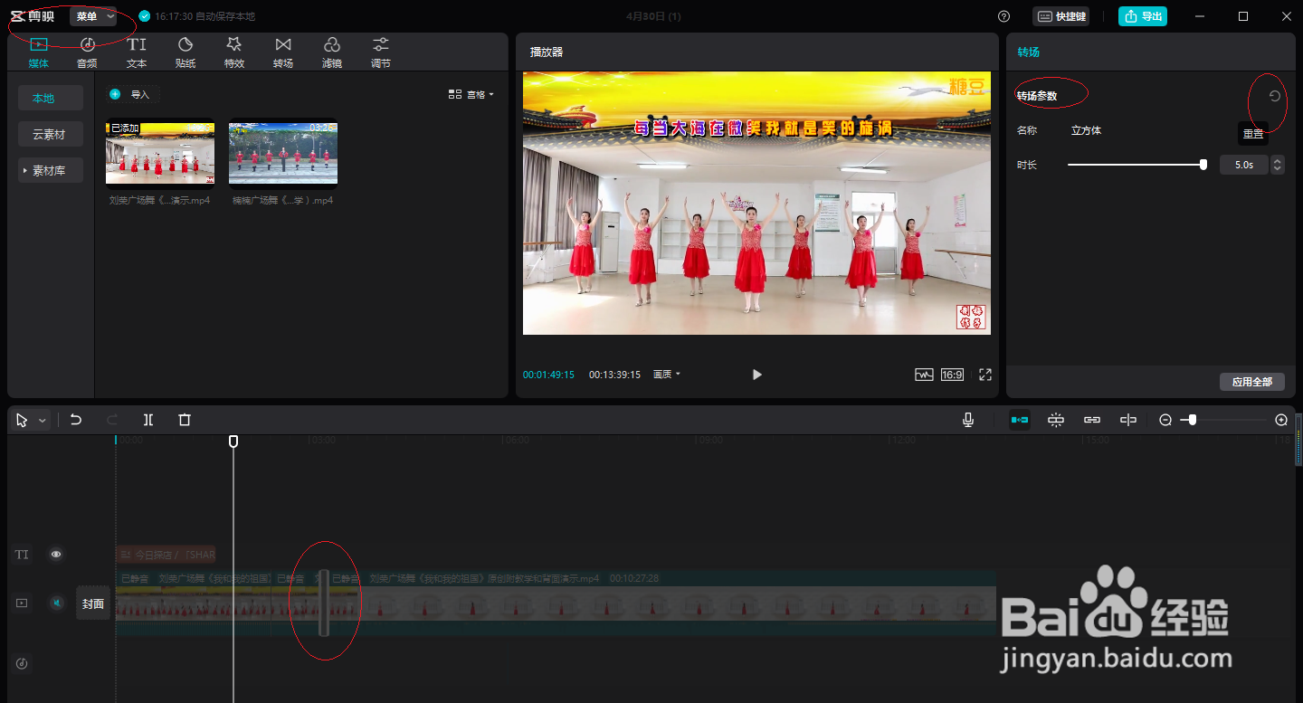Screen dimensions: 1303x703
Task: Select the 今日深信 text clip on timeline
Action: click(166, 555)
